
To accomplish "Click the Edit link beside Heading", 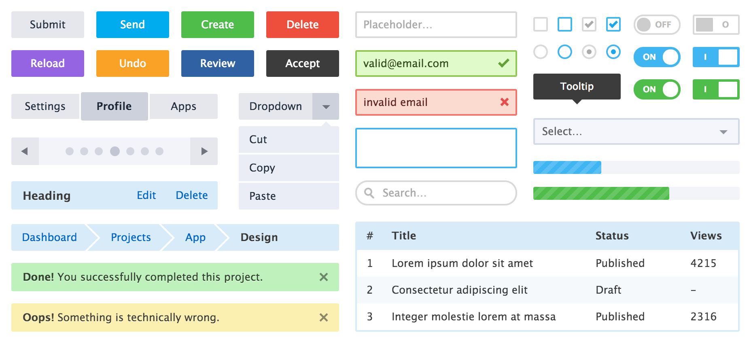I will (x=146, y=195).
